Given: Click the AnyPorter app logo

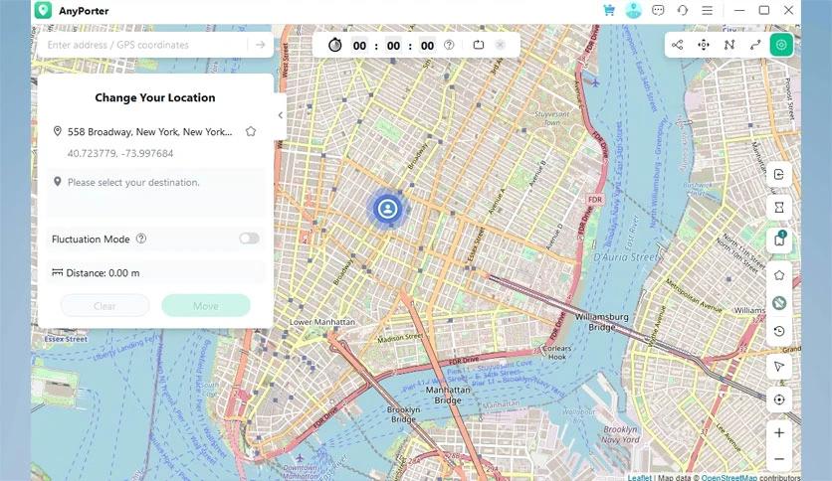Looking at the screenshot, I should coord(43,10).
